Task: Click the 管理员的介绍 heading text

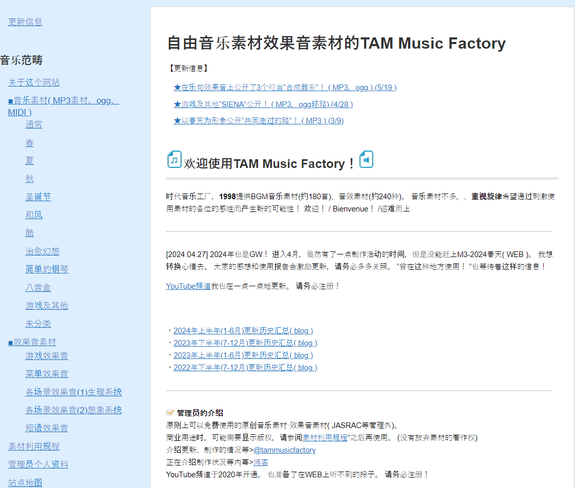Action: coord(200,413)
